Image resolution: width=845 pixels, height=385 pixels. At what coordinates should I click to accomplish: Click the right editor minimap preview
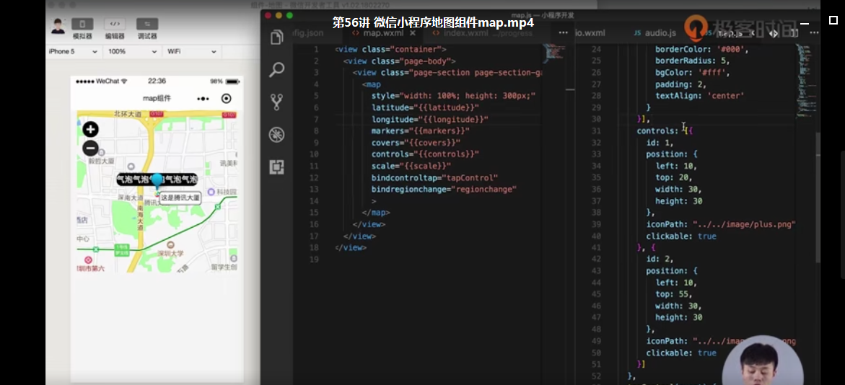coord(805,81)
